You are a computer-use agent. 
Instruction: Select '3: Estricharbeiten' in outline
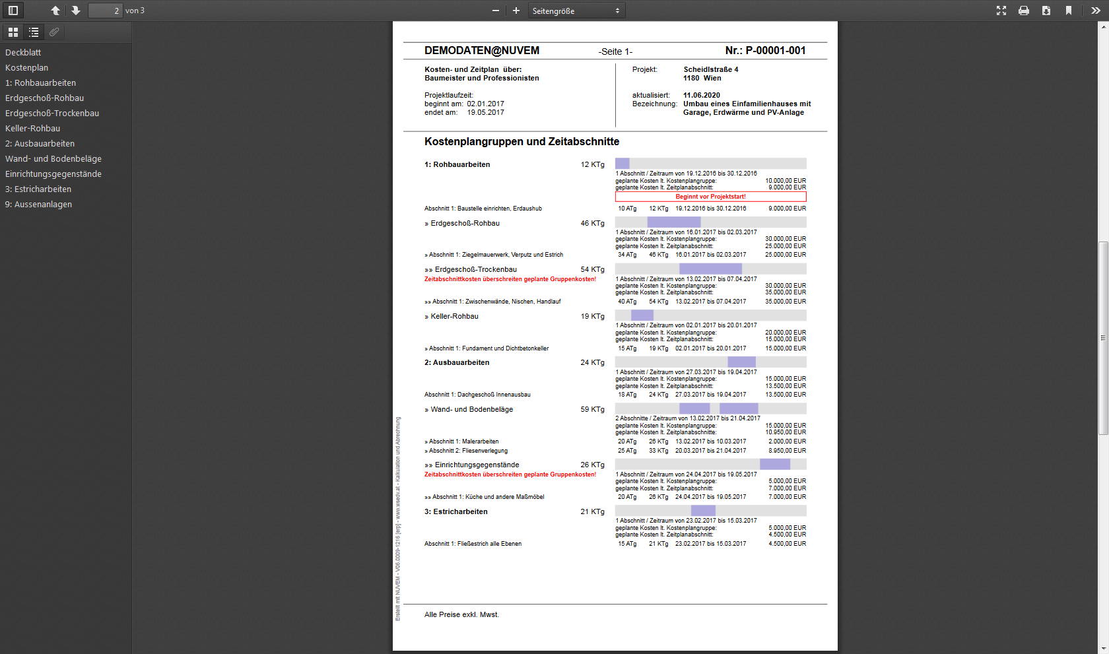[38, 189]
